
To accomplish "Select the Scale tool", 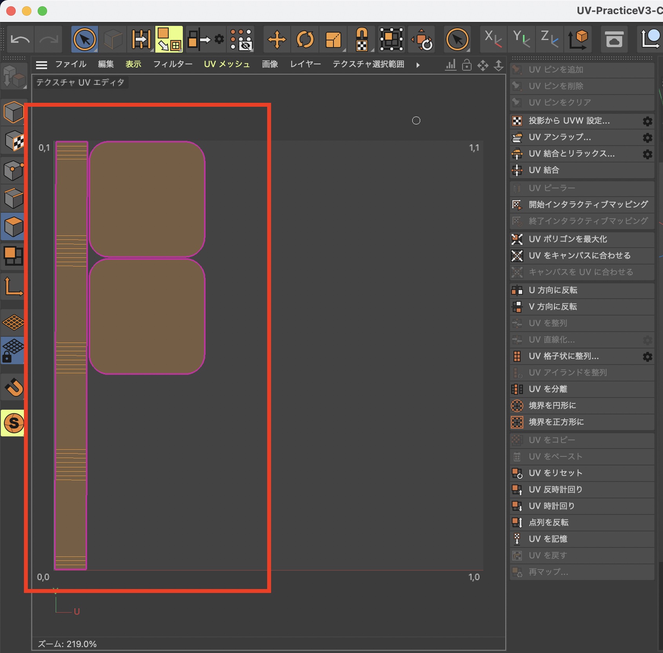I will [333, 40].
